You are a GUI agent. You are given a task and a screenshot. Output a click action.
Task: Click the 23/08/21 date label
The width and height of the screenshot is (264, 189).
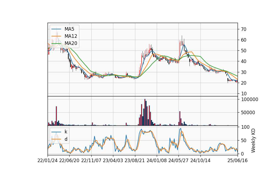(x=135, y=161)
